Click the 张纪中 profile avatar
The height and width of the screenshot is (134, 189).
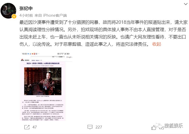pyautogui.click(x=8, y=10)
